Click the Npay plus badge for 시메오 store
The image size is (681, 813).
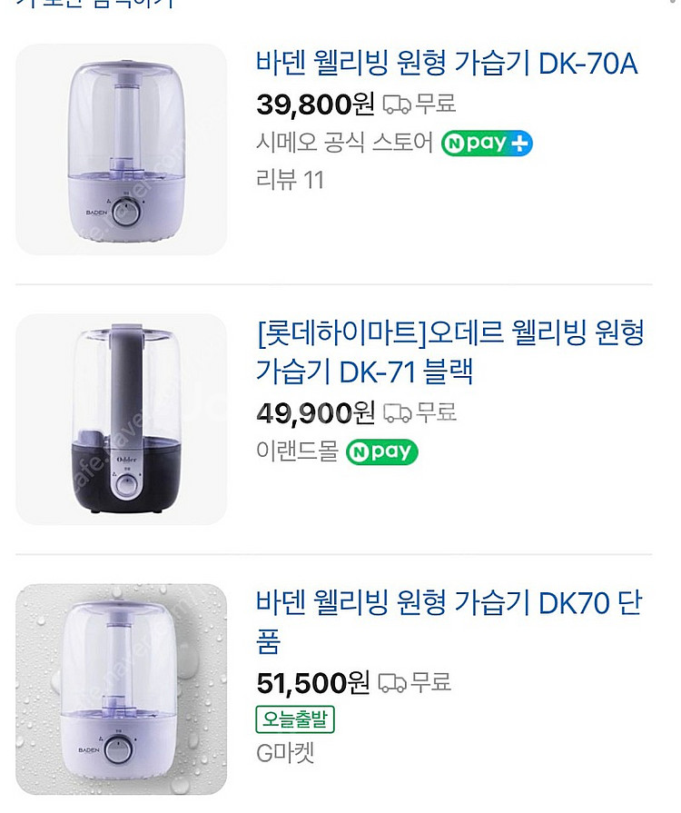tap(487, 144)
